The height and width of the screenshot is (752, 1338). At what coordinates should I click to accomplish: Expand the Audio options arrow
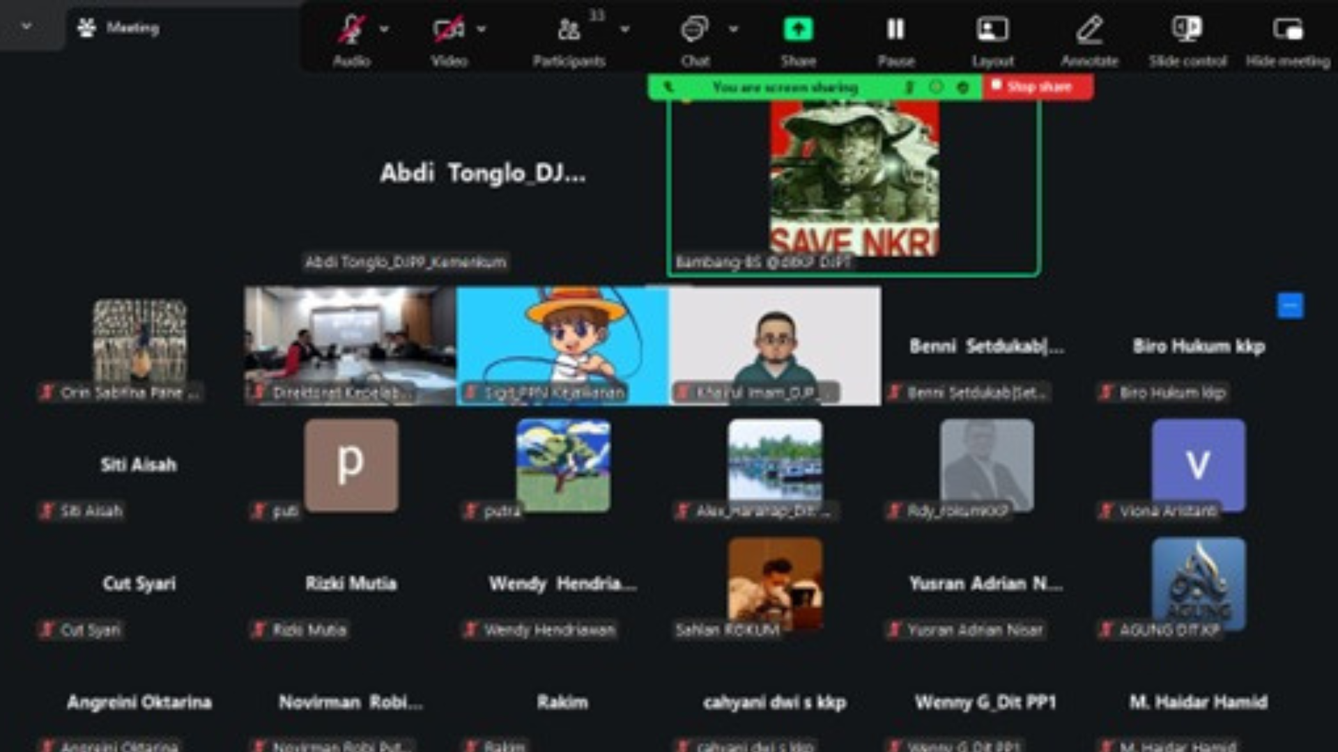(384, 29)
